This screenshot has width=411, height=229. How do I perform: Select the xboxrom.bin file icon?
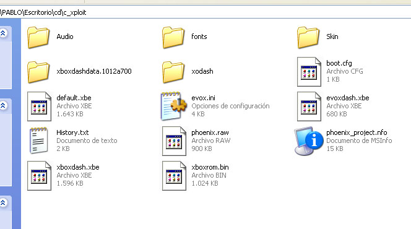174,176
